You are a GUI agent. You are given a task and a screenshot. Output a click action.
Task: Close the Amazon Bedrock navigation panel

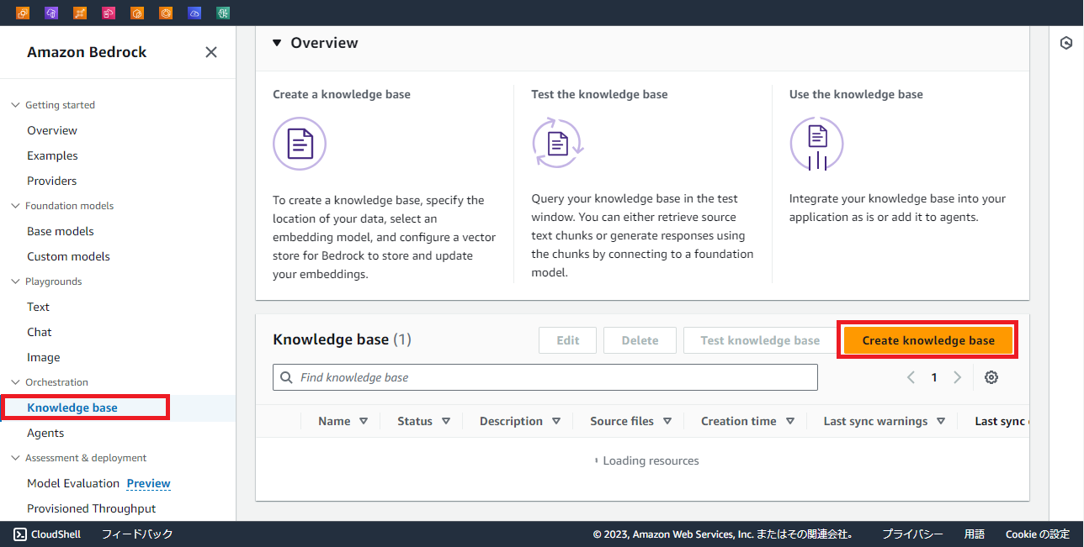click(x=211, y=52)
